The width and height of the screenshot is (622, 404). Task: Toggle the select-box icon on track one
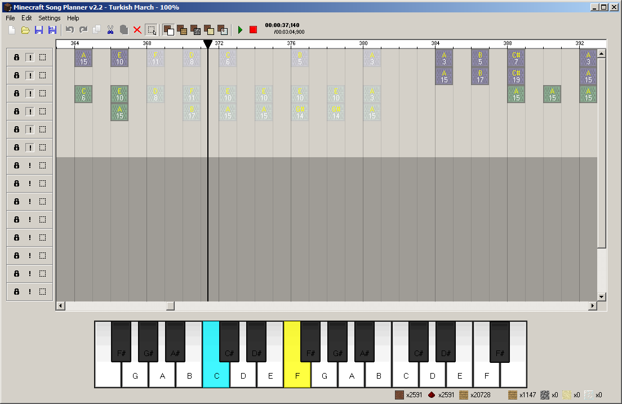point(42,57)
